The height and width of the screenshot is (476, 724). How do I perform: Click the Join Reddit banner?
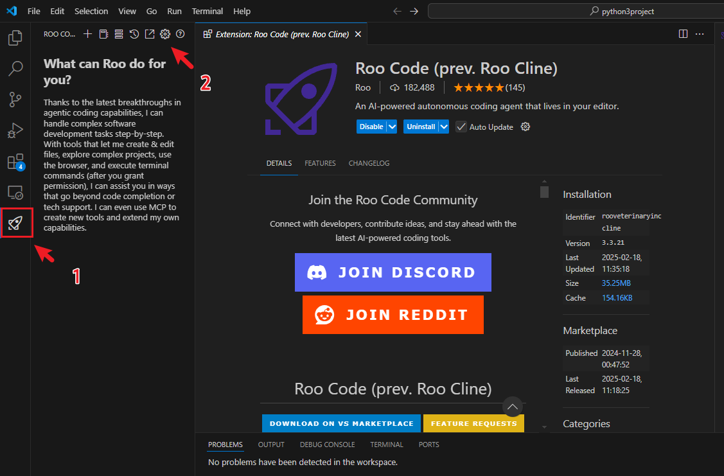[x=393, y=314]
